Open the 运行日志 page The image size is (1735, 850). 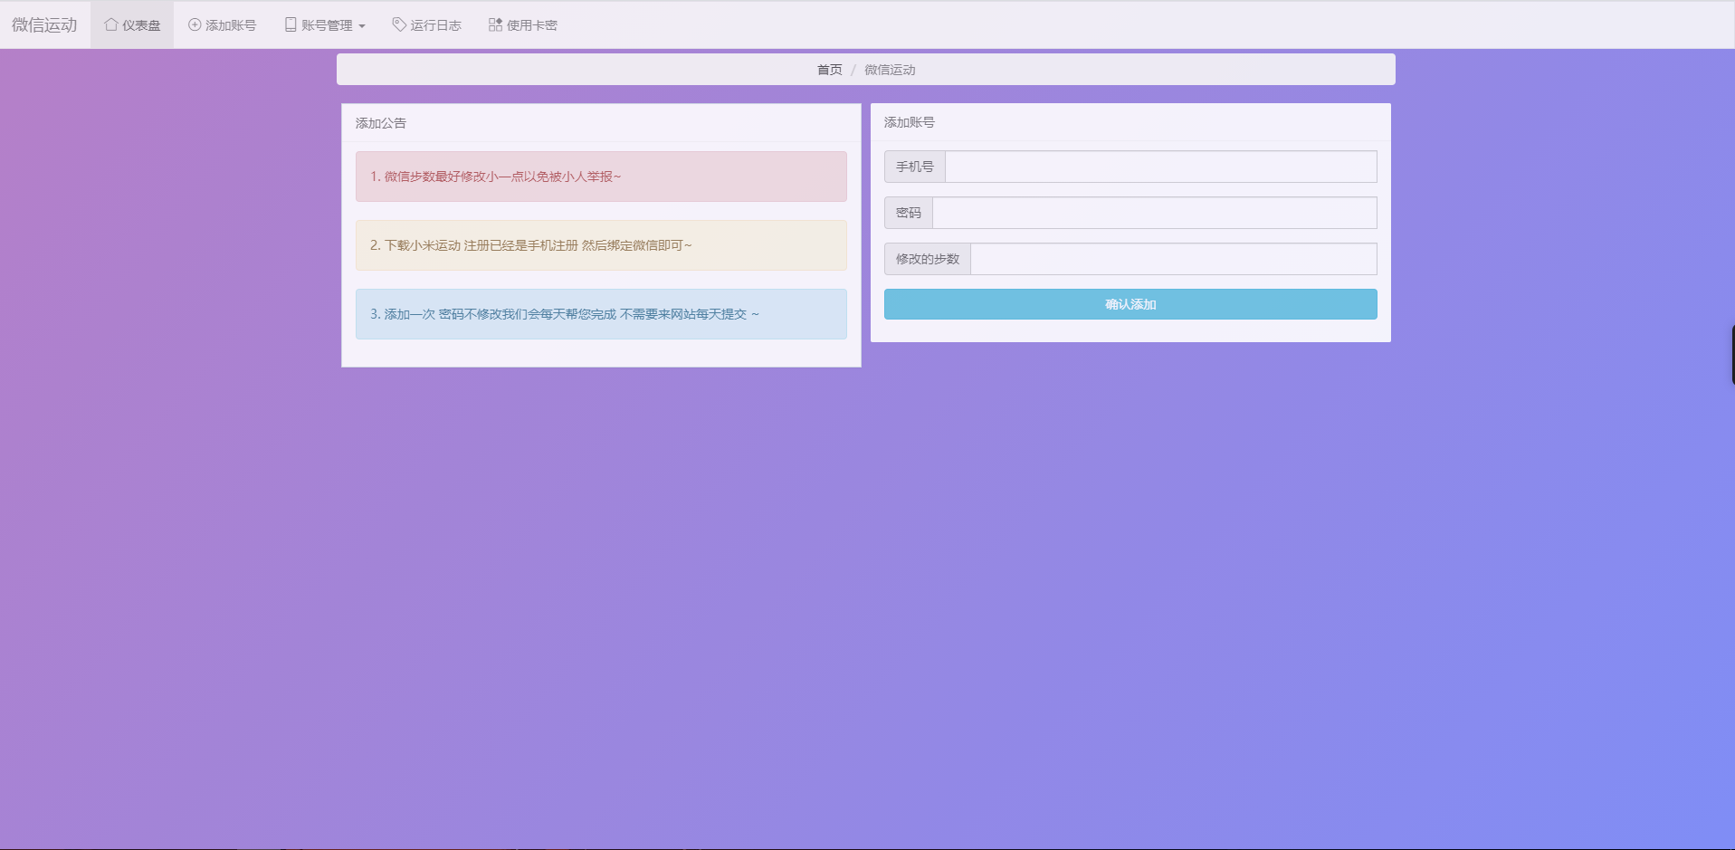click(x=427, y=24)
